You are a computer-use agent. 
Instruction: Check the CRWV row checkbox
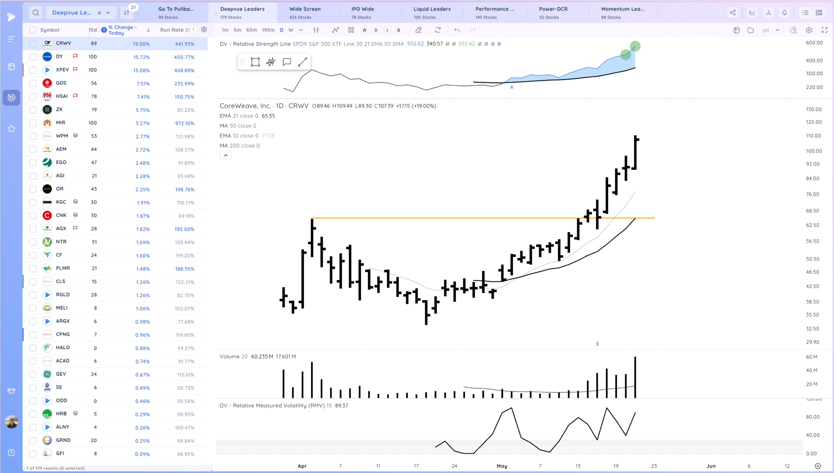(33, 44)
